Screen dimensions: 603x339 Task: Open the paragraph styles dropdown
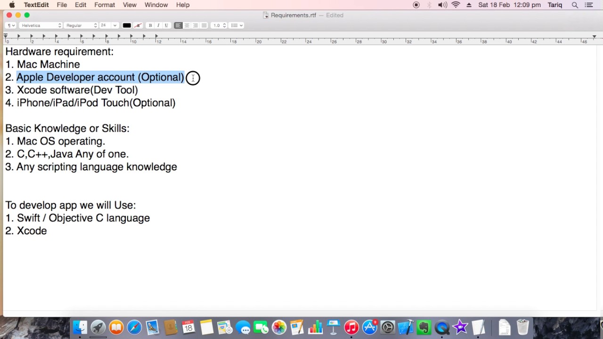tap(11, 25)
